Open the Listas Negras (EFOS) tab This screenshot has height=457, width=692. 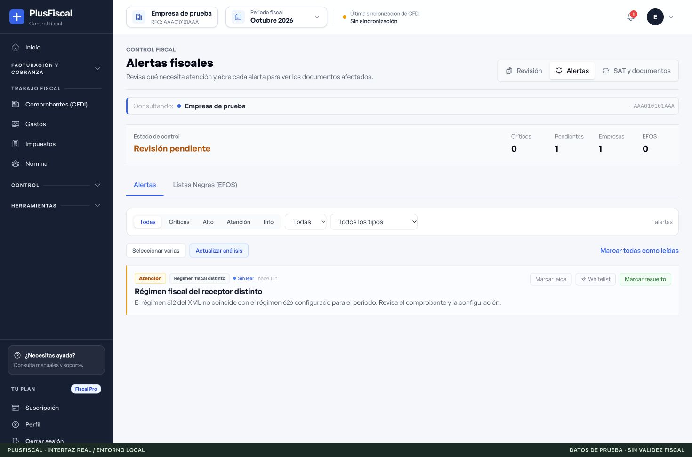205,185
